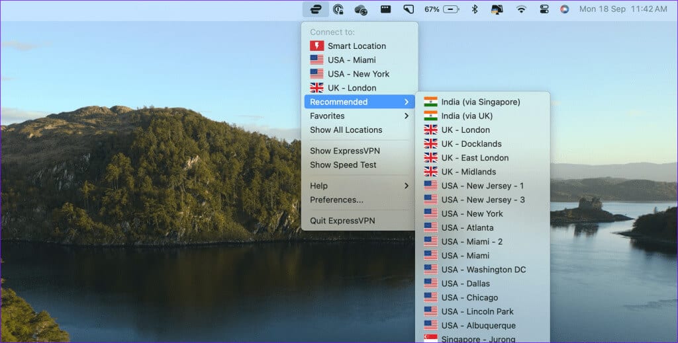
Task: Expand the Favorites submenu
Action: 360,116
